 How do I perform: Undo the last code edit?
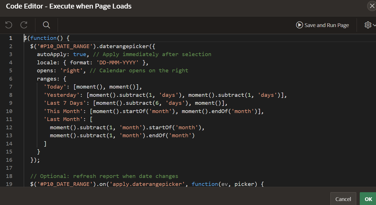click(x=9, y=25)
